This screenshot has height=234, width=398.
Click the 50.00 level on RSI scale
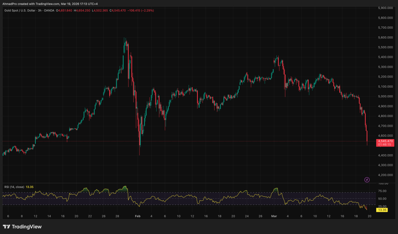click(x=383, y=199)
